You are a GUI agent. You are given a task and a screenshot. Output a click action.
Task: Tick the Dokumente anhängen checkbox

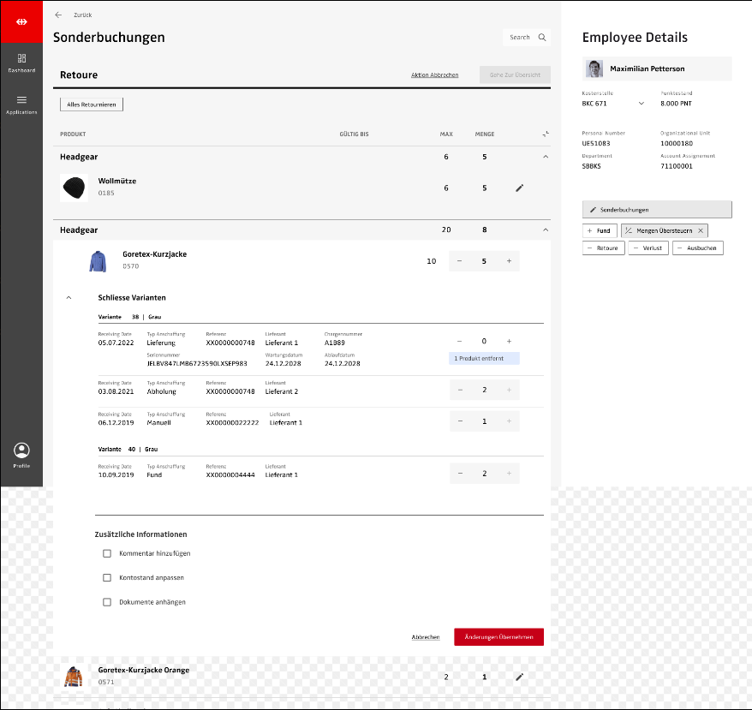[x=107, y=602]
